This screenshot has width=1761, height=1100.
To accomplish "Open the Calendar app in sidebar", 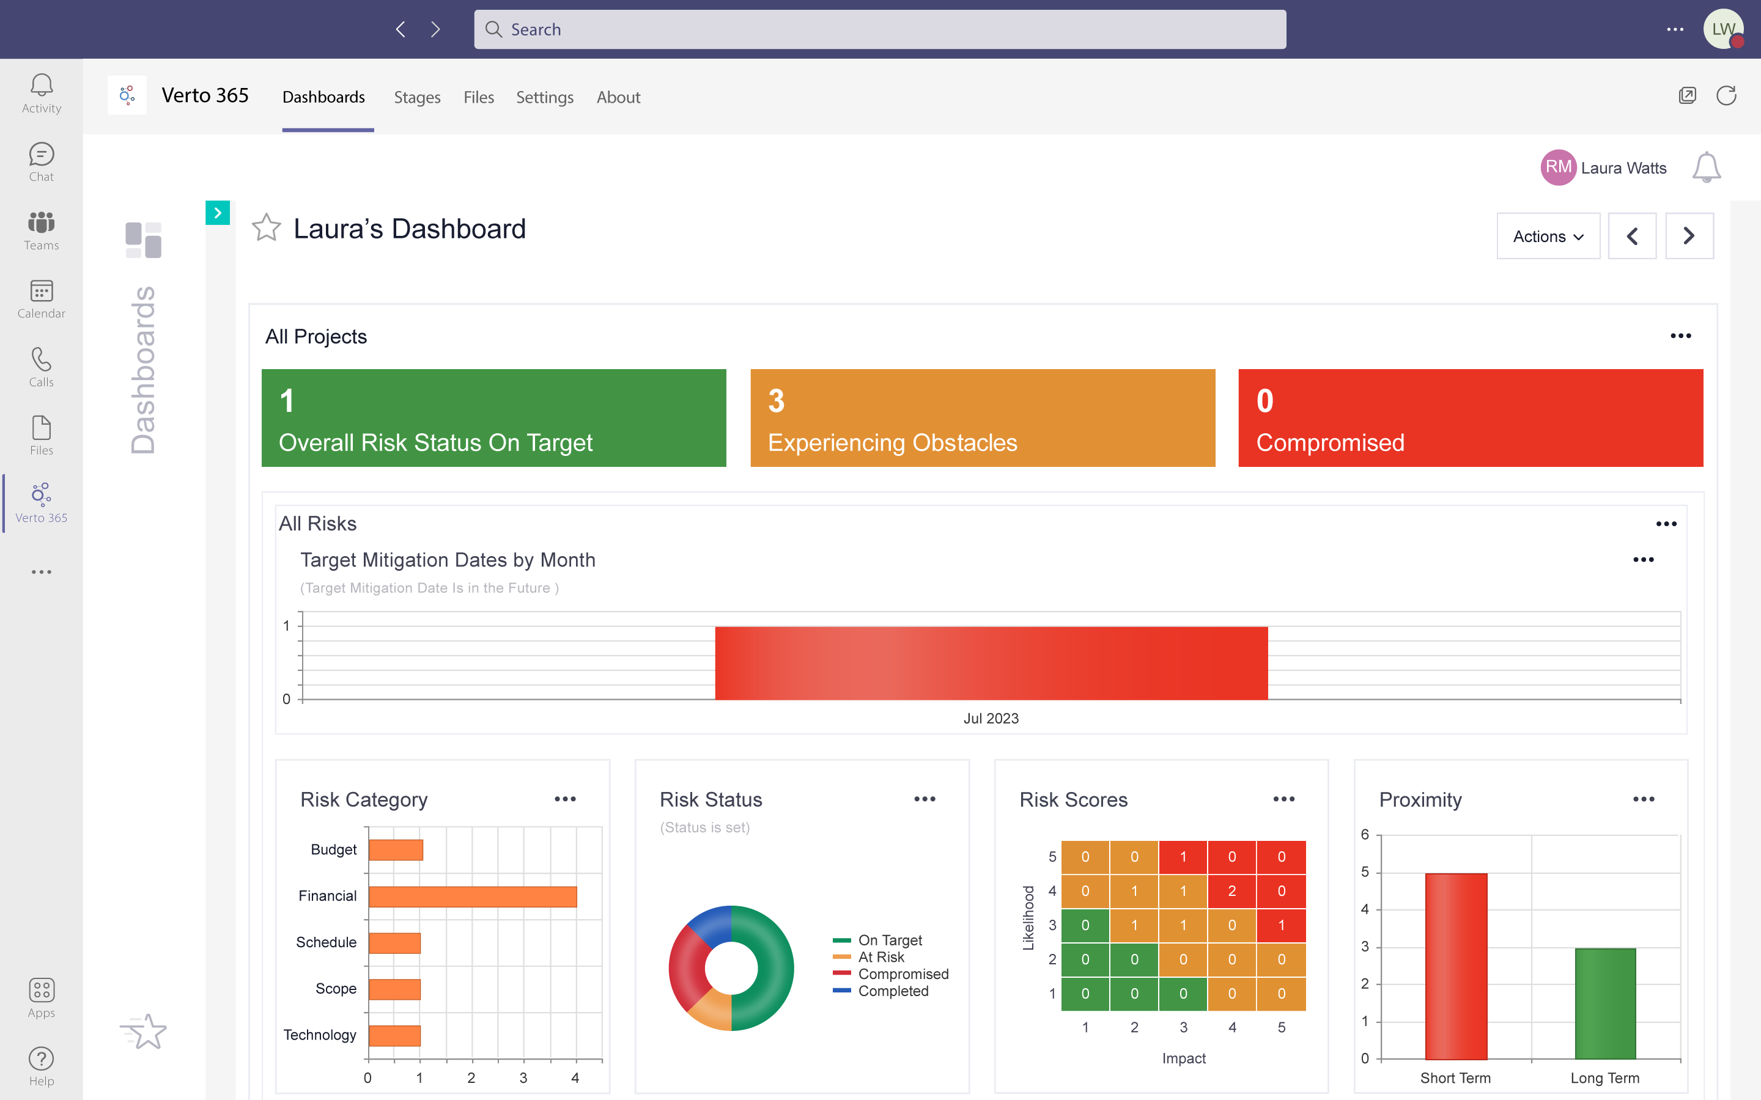I will [42, 299].
